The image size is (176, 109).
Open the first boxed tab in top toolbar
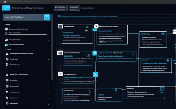(61, 8)
